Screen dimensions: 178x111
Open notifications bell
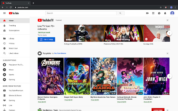[x=165, y=13]
